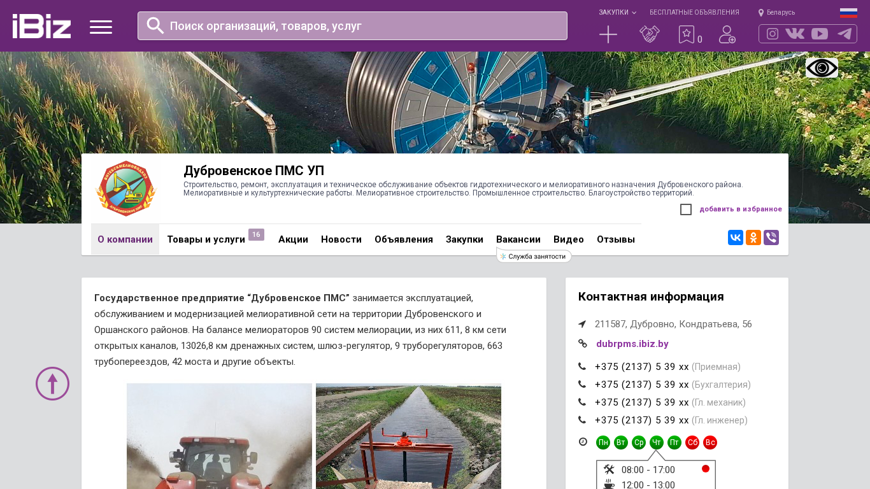Switch to the Новости tab
Viewport: 870px width, 489px height.
(x=341, y=239)
